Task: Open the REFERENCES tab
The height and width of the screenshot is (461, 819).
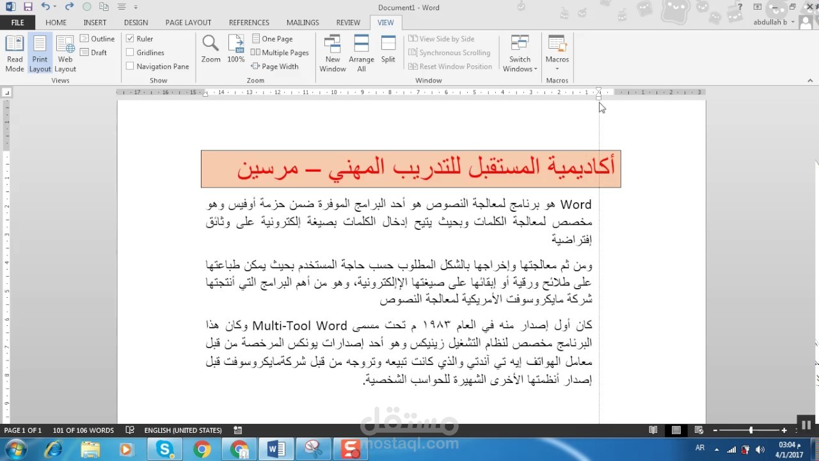Action: point(249,22)
